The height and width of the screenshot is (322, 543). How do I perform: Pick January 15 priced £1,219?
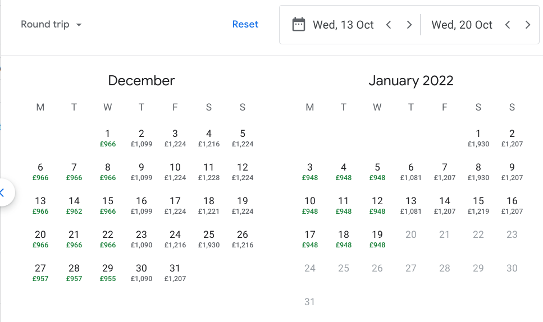(x=478, y=205)
